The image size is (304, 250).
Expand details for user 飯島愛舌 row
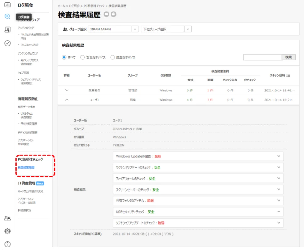66,90
